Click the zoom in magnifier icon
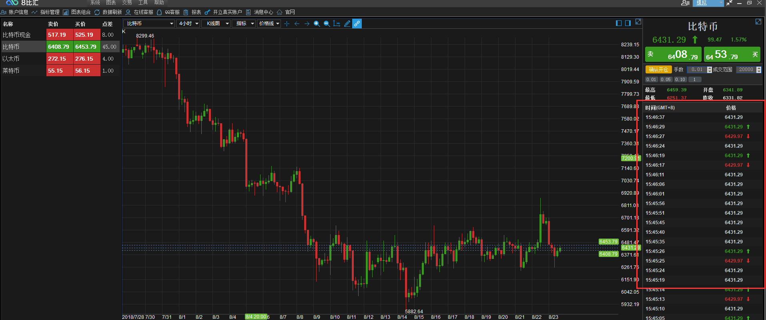Screen dimensions: 766x320 317,24
